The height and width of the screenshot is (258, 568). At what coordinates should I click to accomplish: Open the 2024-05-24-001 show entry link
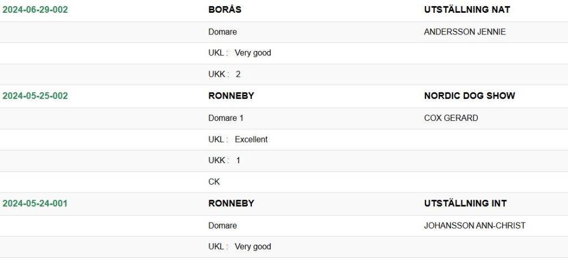[x=35, y=203]
